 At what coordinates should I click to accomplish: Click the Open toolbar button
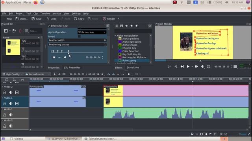point(22,19)
